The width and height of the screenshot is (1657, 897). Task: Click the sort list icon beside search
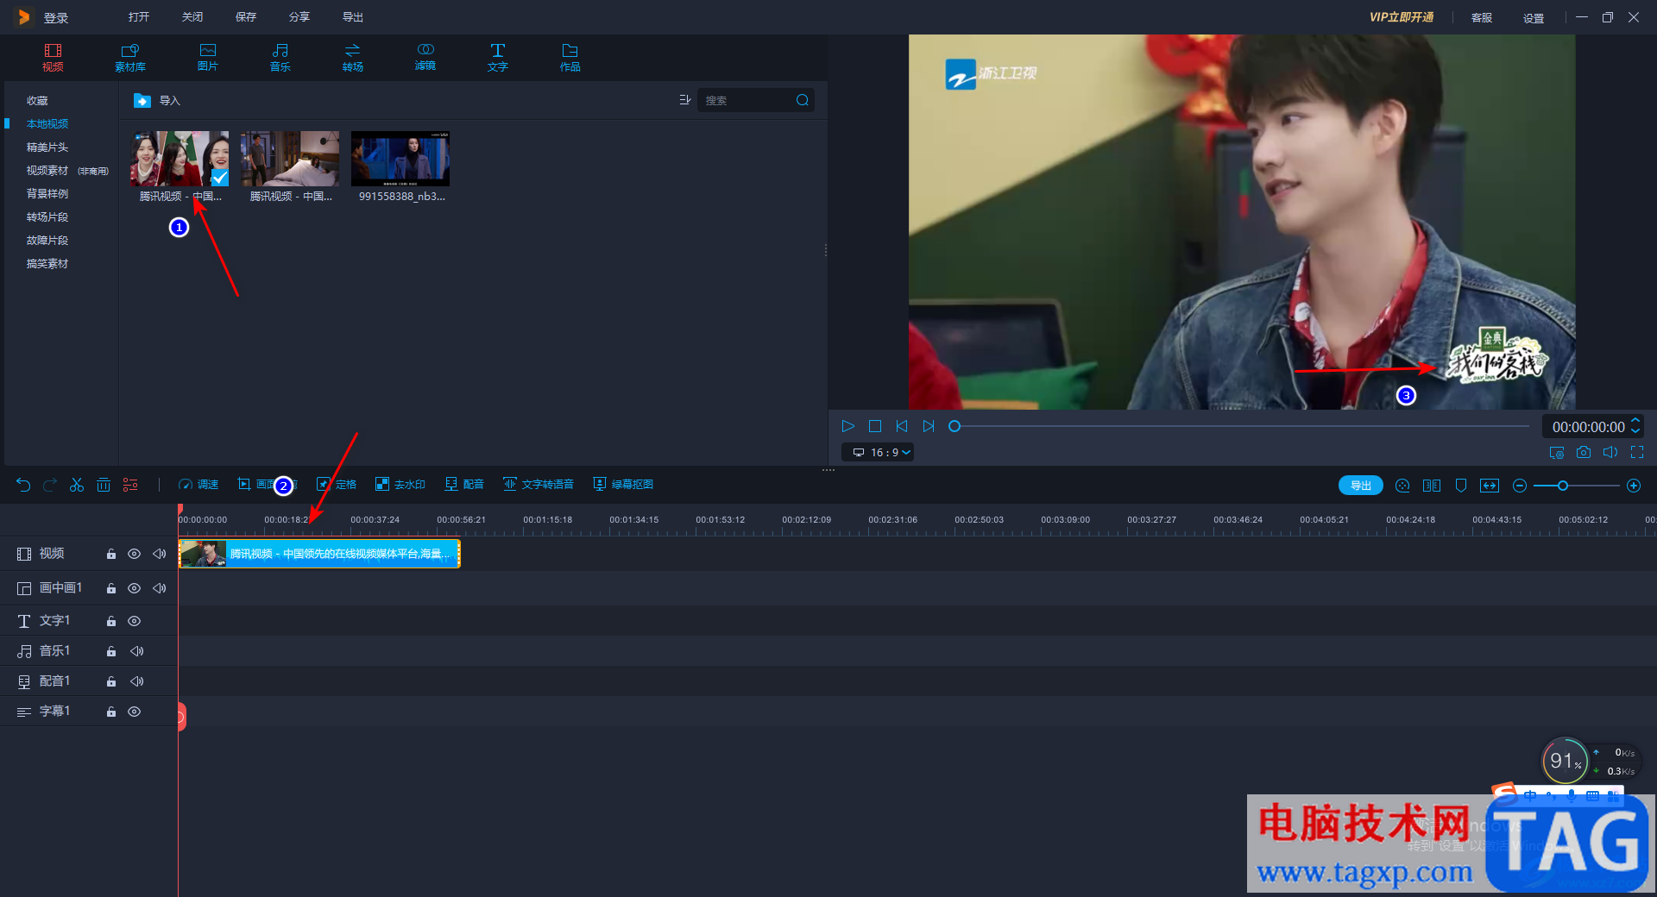coord(685,100)
